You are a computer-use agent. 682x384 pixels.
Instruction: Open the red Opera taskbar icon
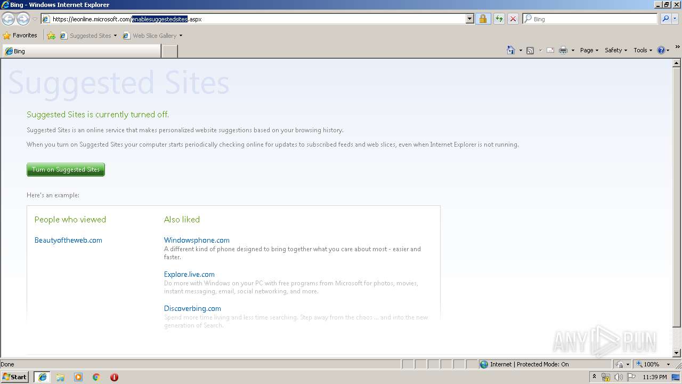click(114, 377)
